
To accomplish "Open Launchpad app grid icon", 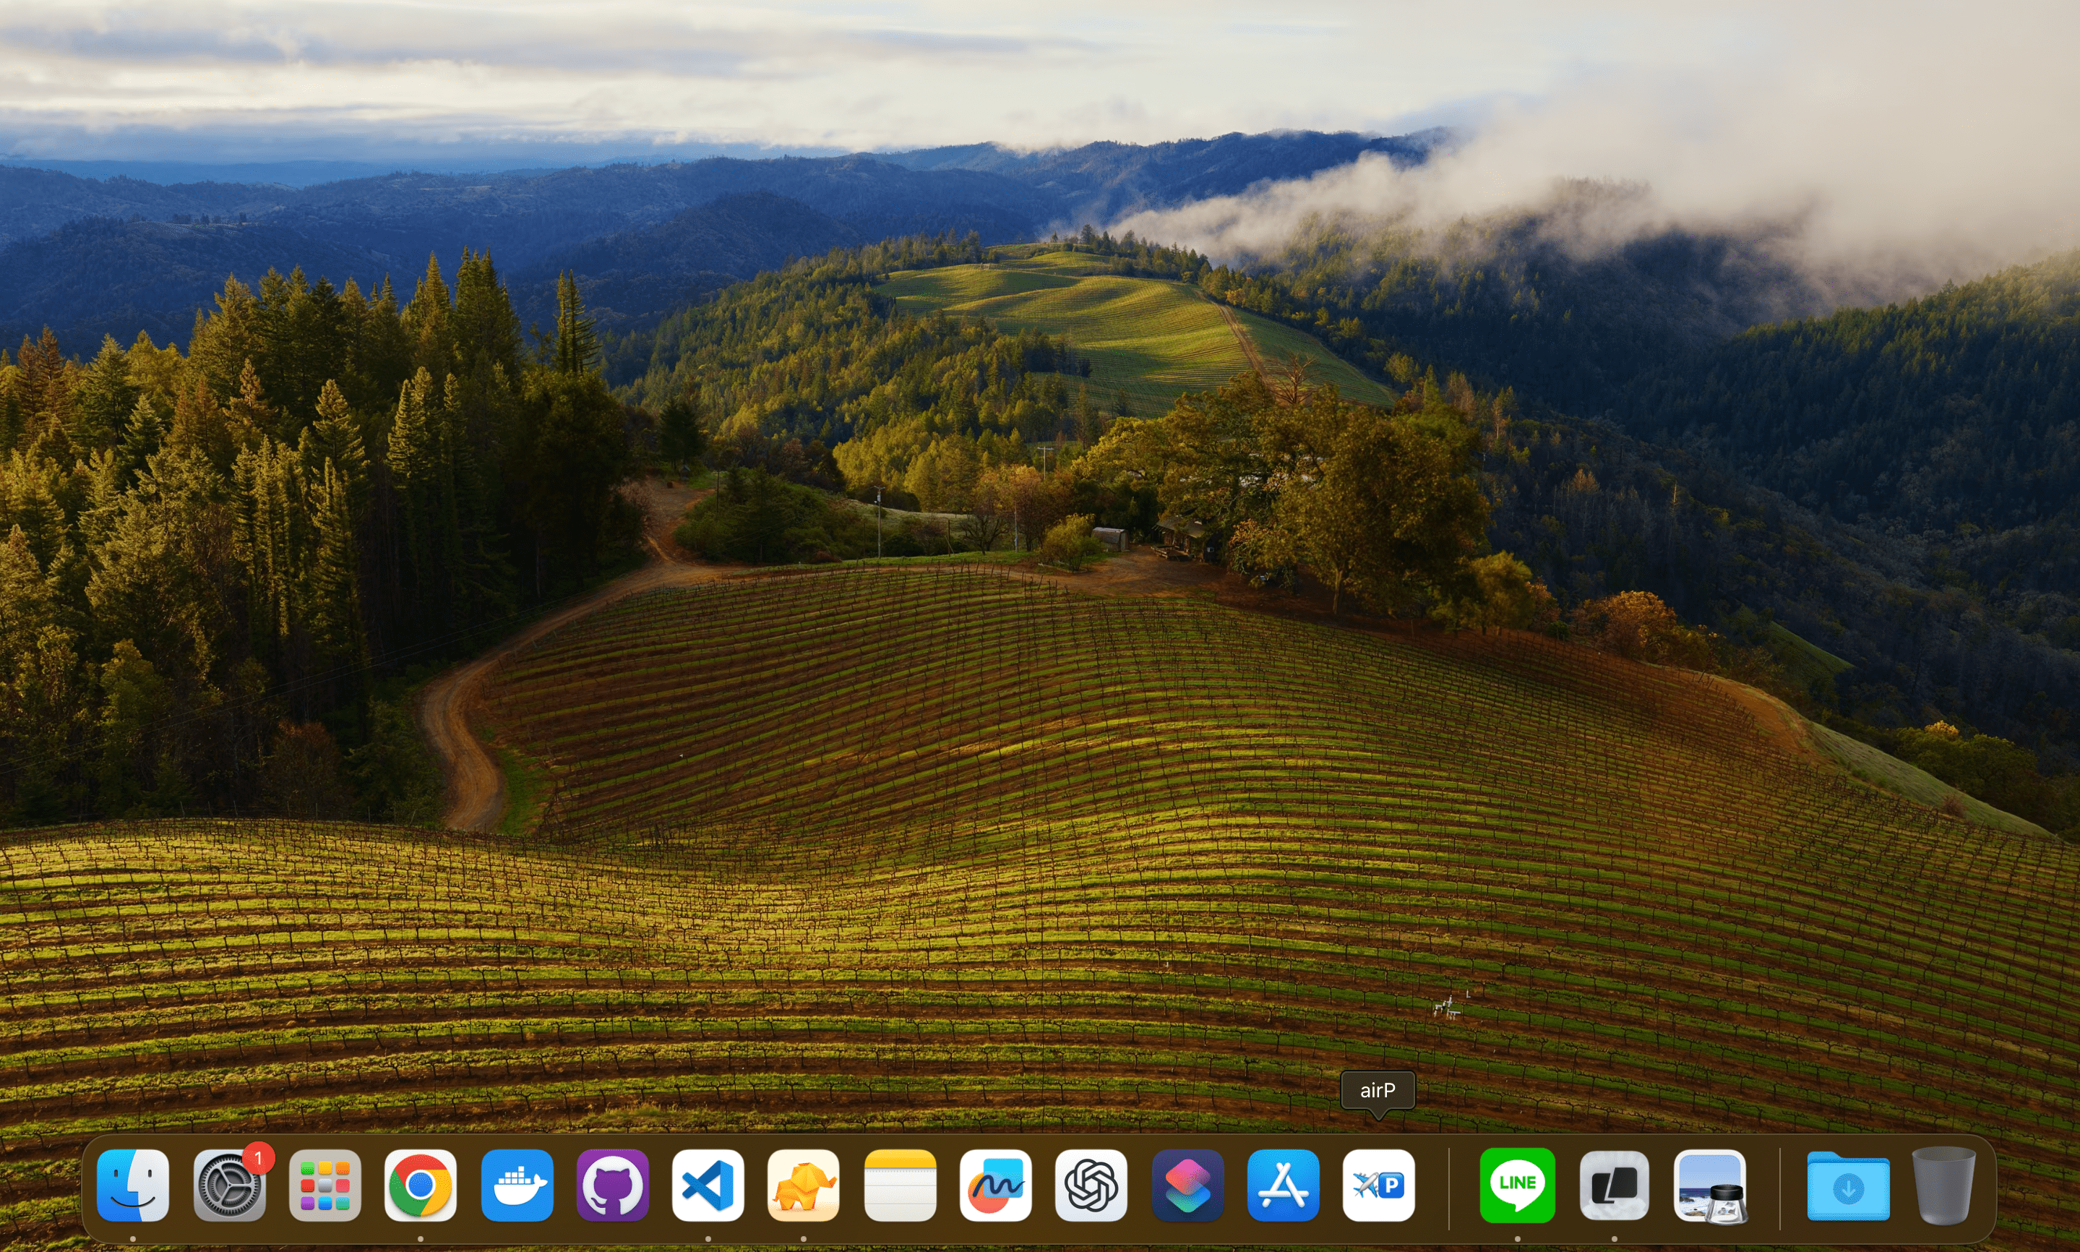I will pyautogui.click(x=325, y=1185).
